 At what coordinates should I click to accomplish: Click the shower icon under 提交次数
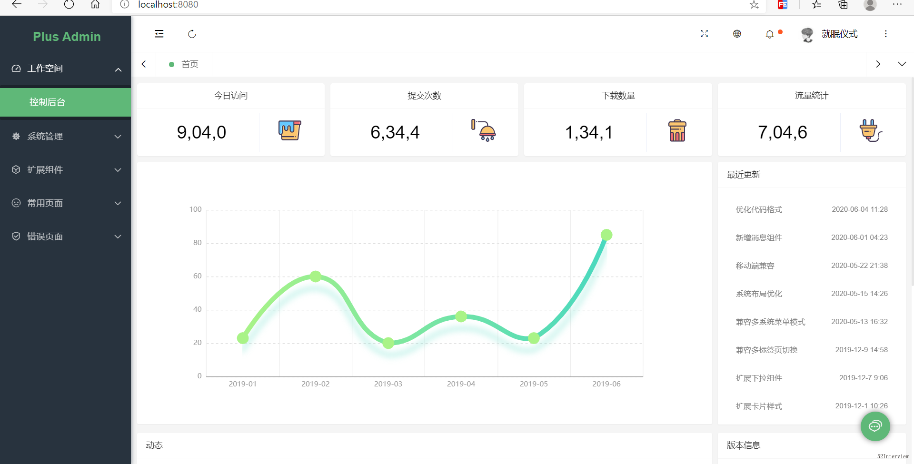483,130
